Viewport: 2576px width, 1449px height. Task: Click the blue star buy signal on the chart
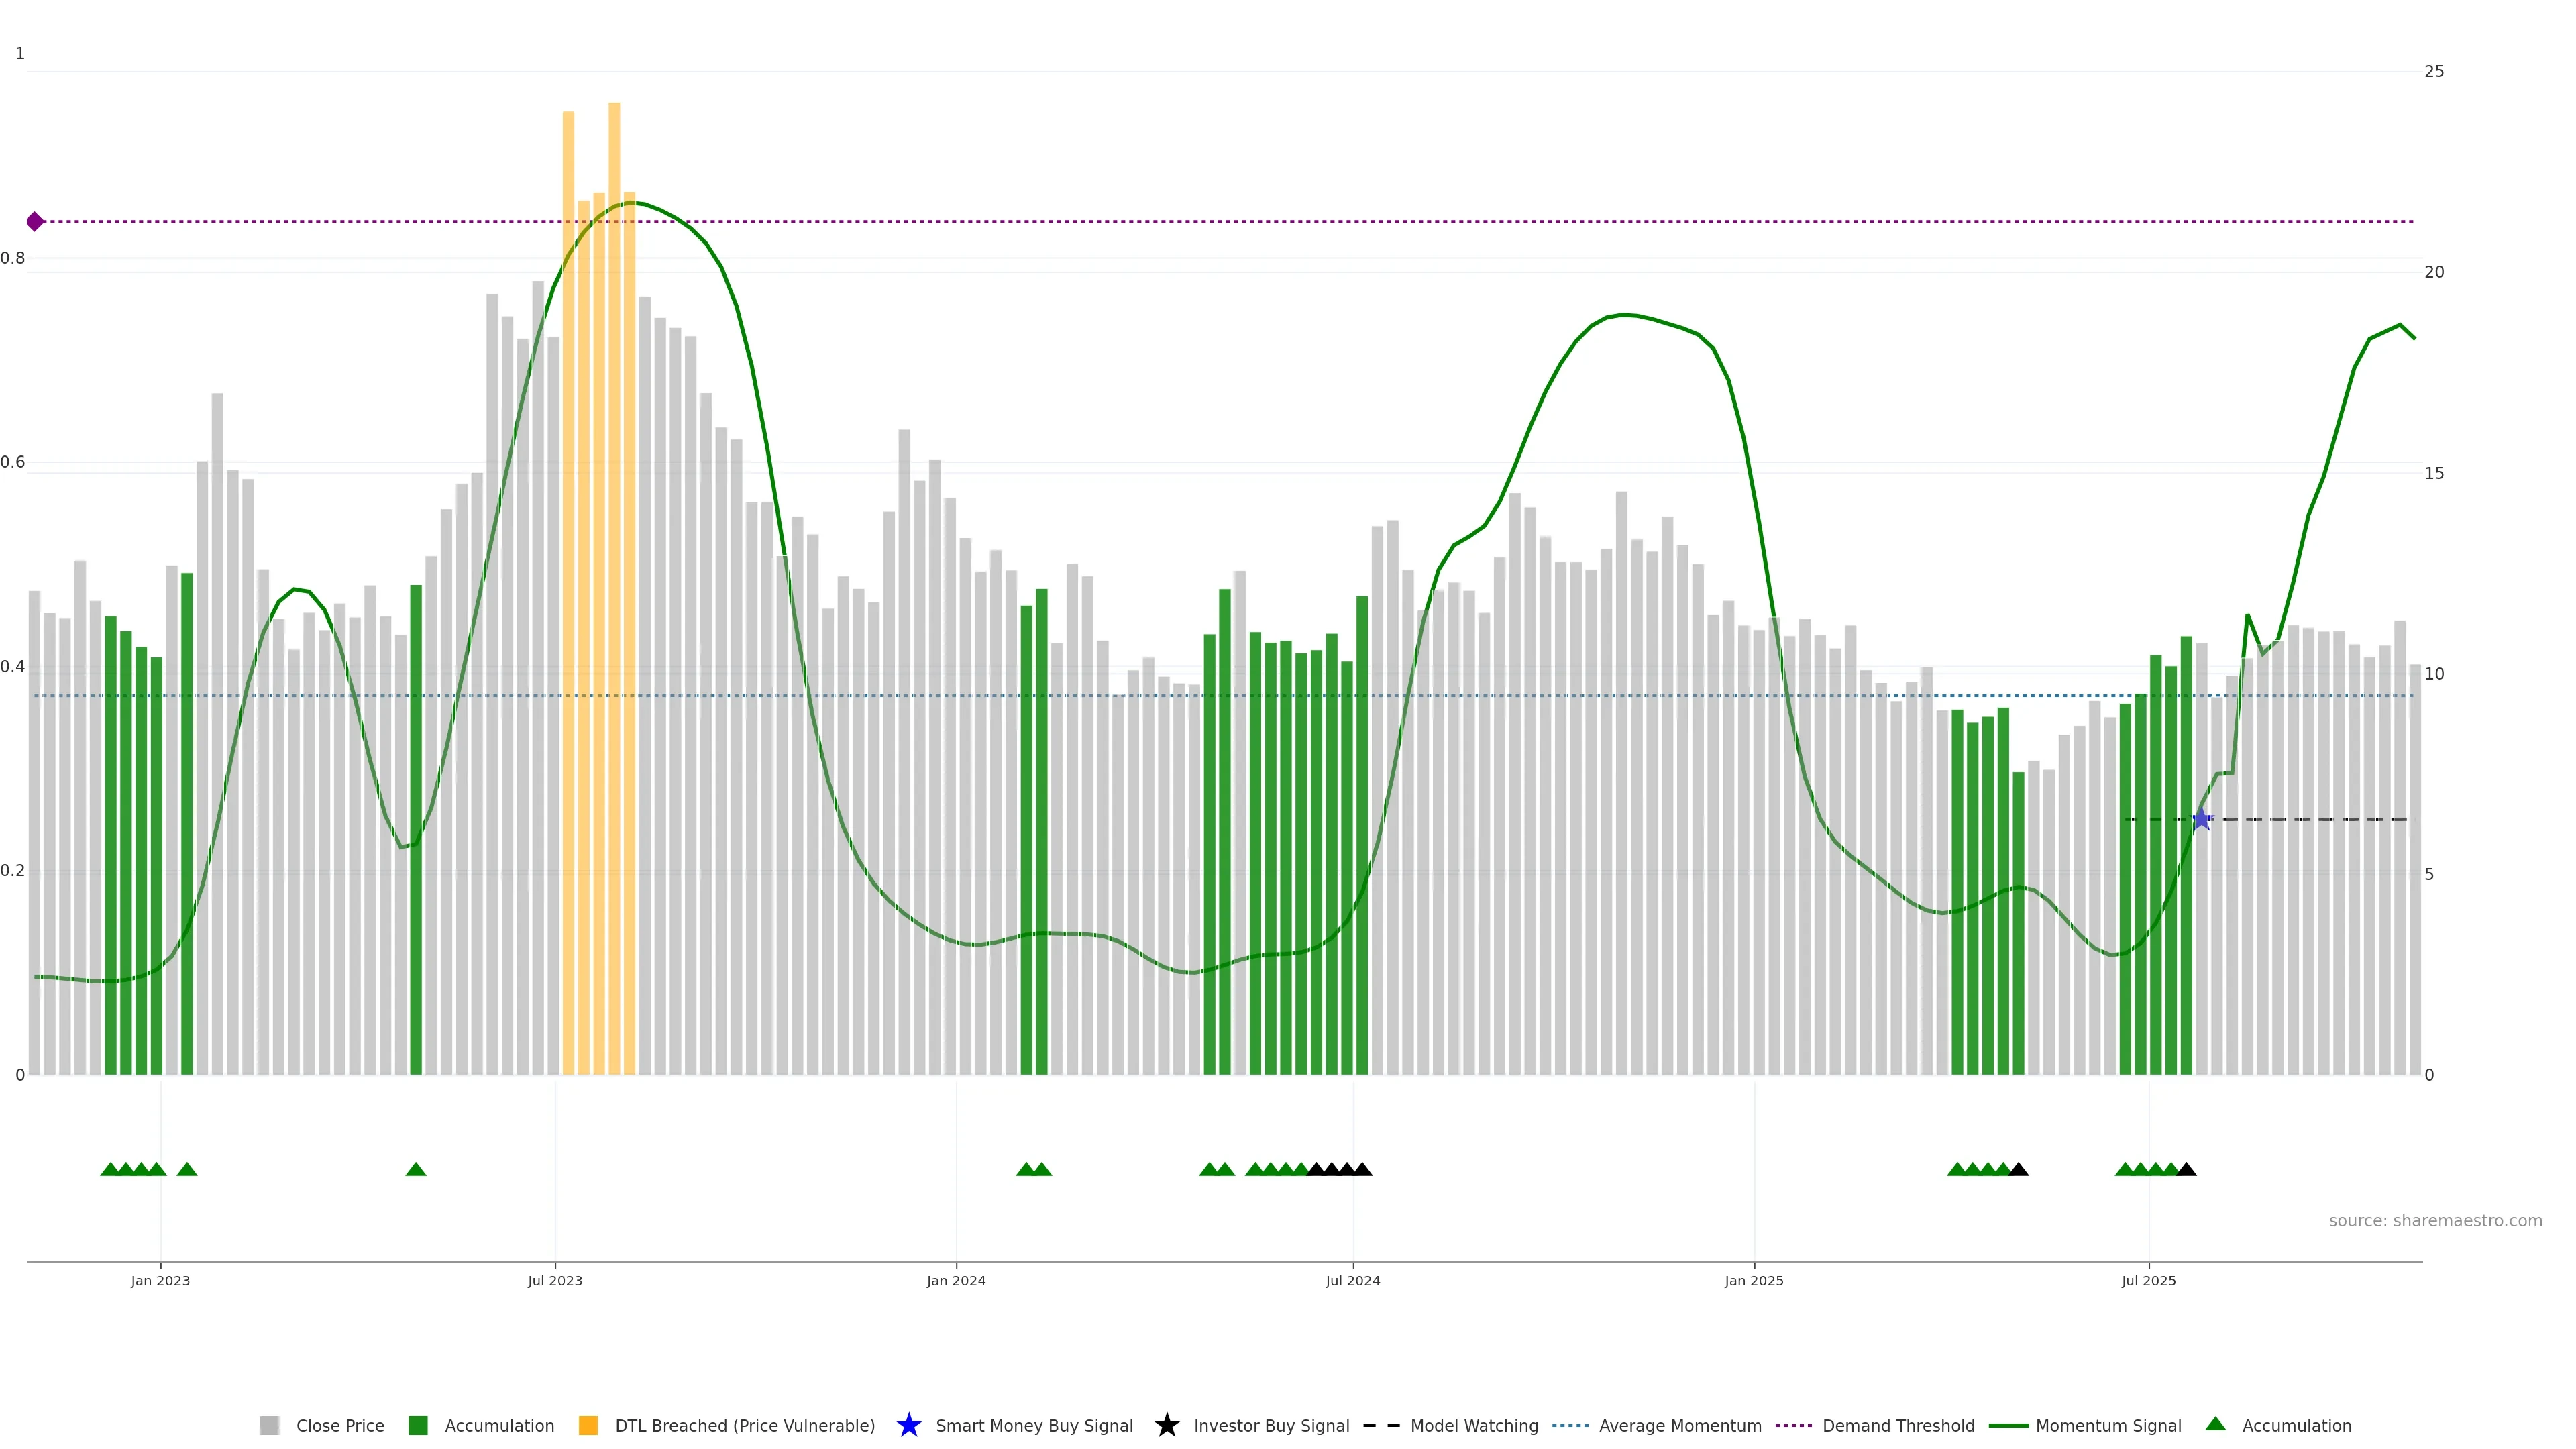[2201, 820]
